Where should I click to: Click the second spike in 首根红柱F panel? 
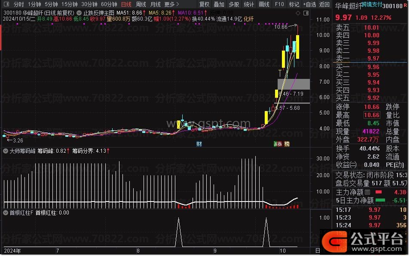click(266, 232)
